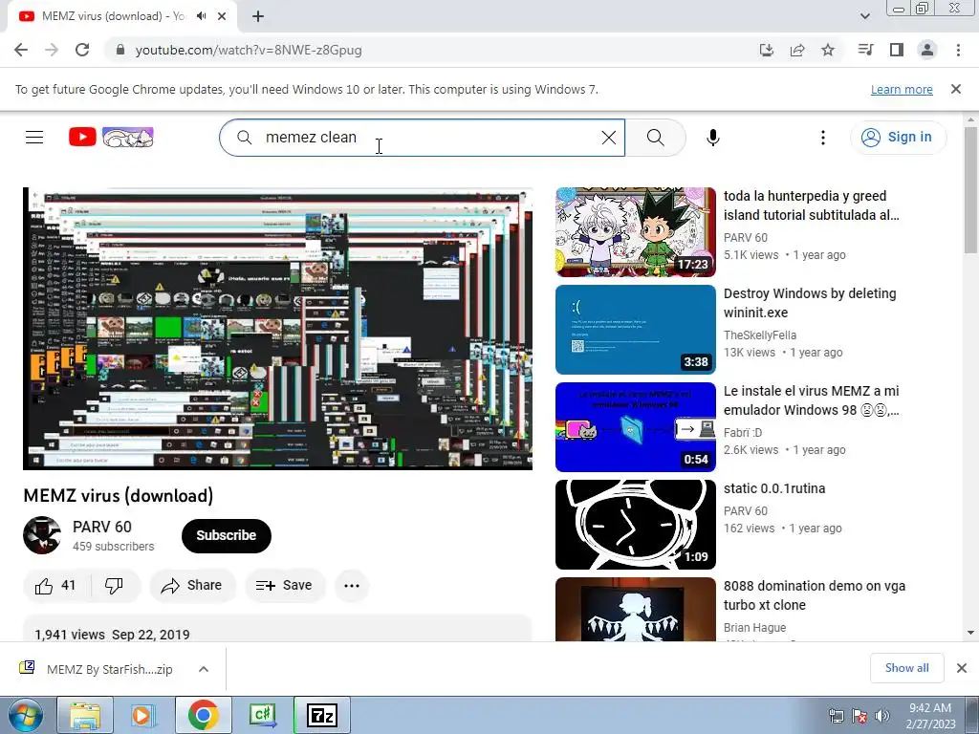This screenshot has width=979, height=734.
Task: Open the media controls icon in Chrome toolbar
Action: pos(865,50)
